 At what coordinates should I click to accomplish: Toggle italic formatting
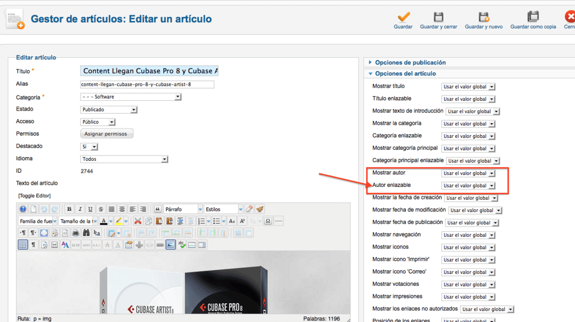pyautogui.click(x=79, y=209)
